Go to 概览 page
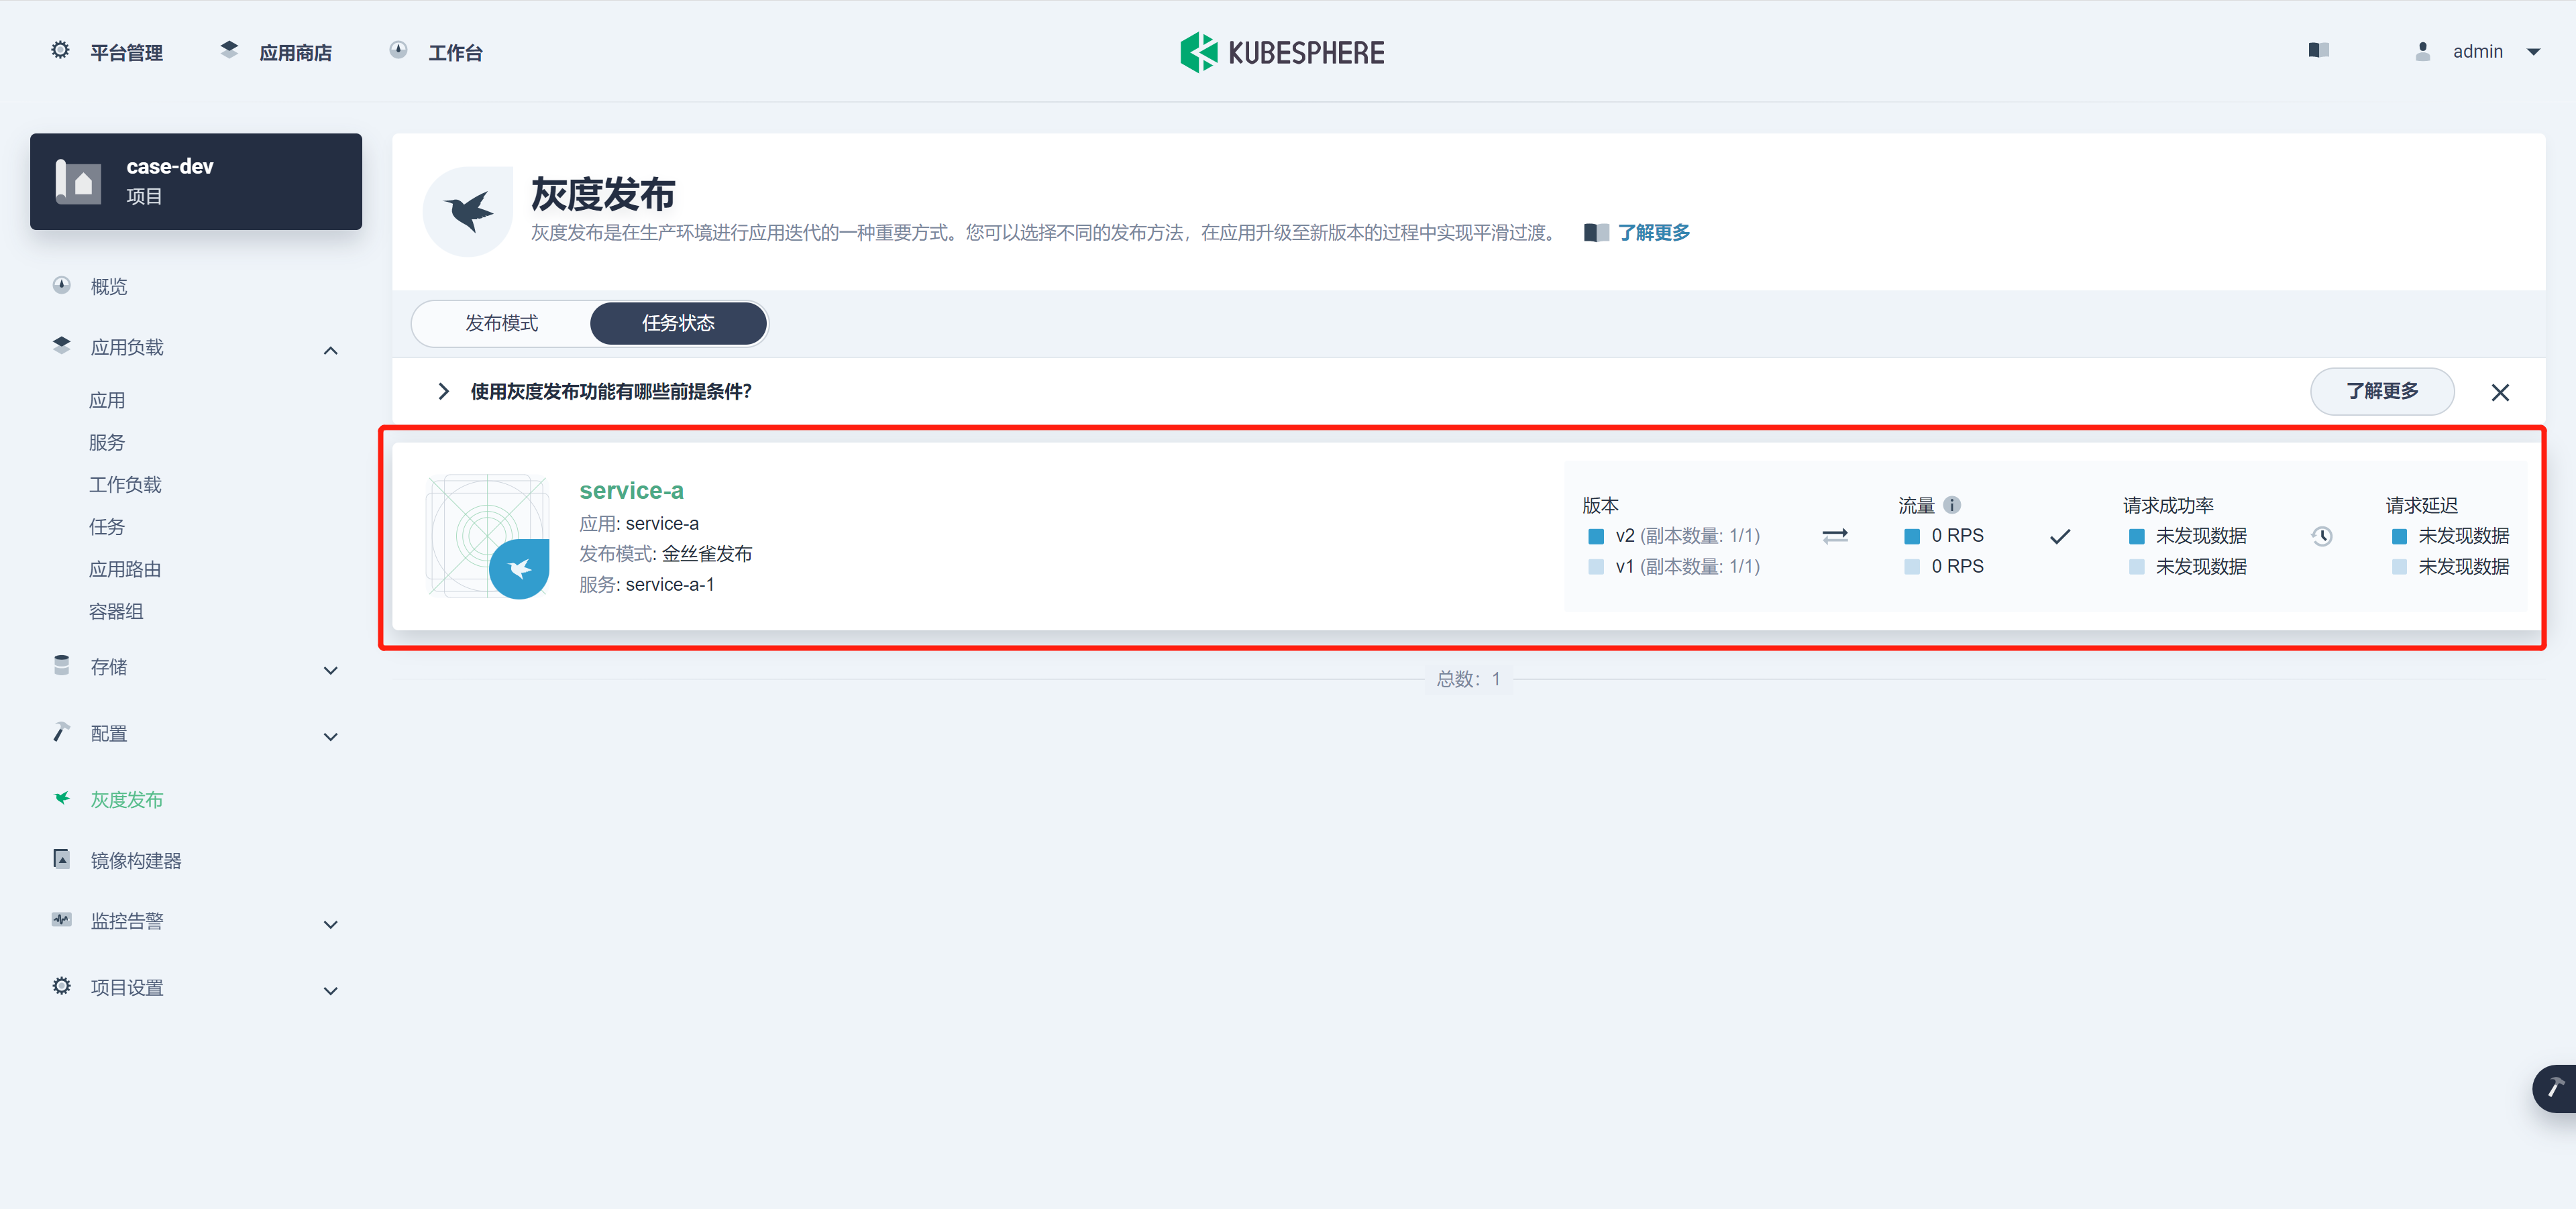Screen dimensions: 2576x1209 (x=109, y=287)
